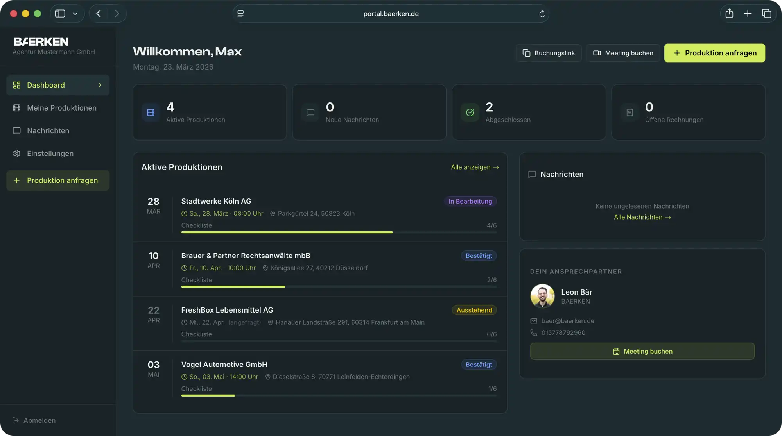The image size is (782, 436).
Task: Click Leon Bär's profile photo
Action: point(542,296)
